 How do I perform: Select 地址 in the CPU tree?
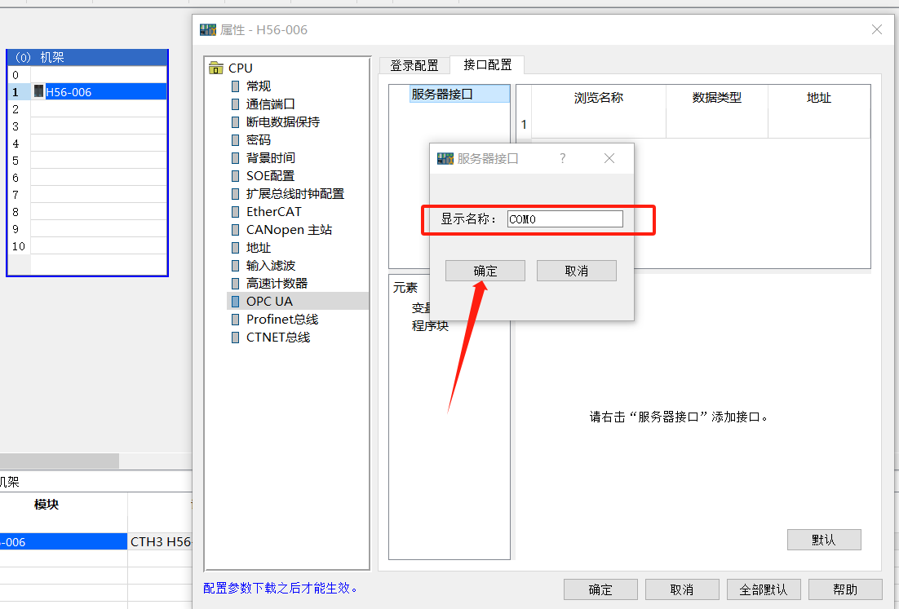point(258,248)
